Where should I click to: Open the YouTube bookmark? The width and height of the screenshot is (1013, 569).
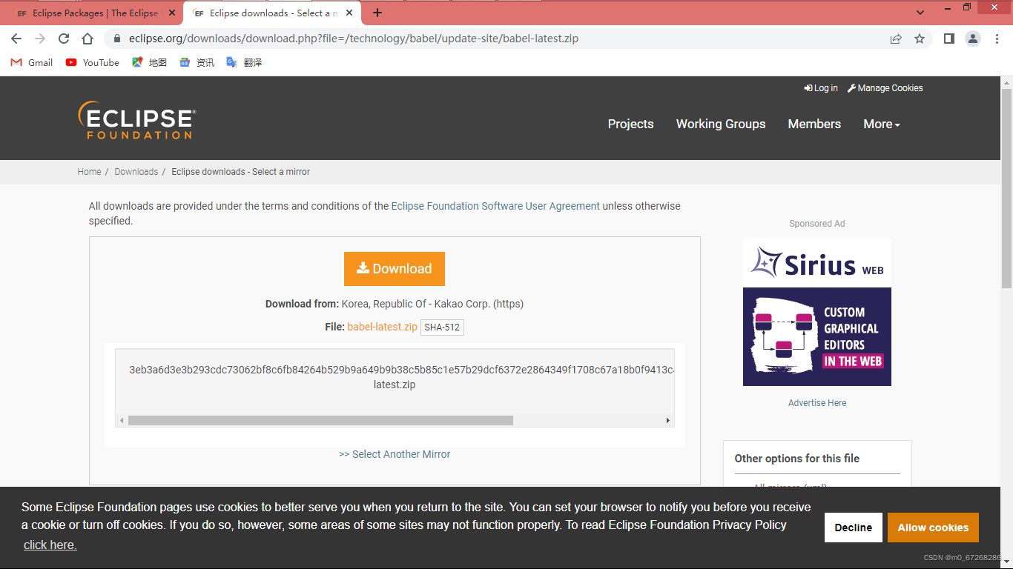pyautogui.click(x=93, y=62)
